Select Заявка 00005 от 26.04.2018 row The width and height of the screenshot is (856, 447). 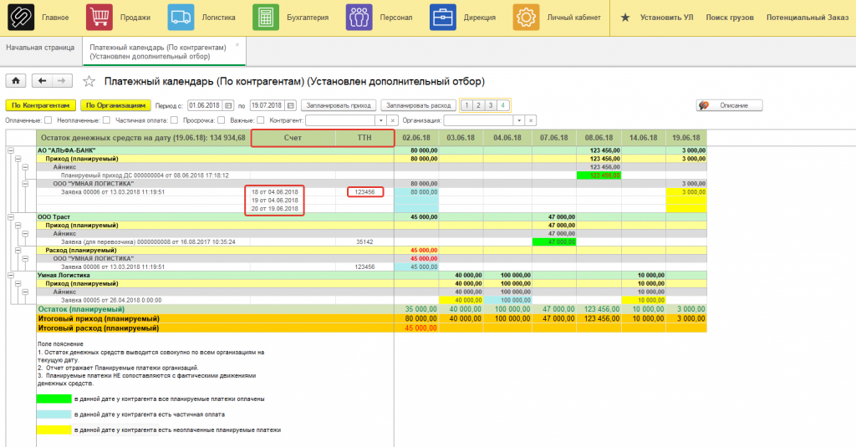(111, 300)
